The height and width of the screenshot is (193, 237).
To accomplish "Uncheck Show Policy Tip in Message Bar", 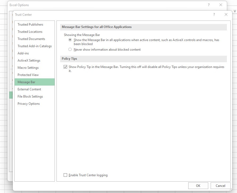I will coord(65,67).
